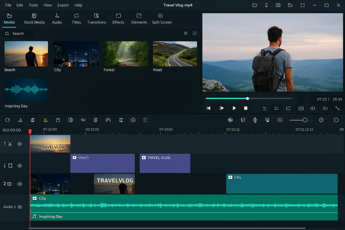Viewport: 345px width, 230px height.
Task: Switch media panel to grid view icon
Action: tap(194, 33)
